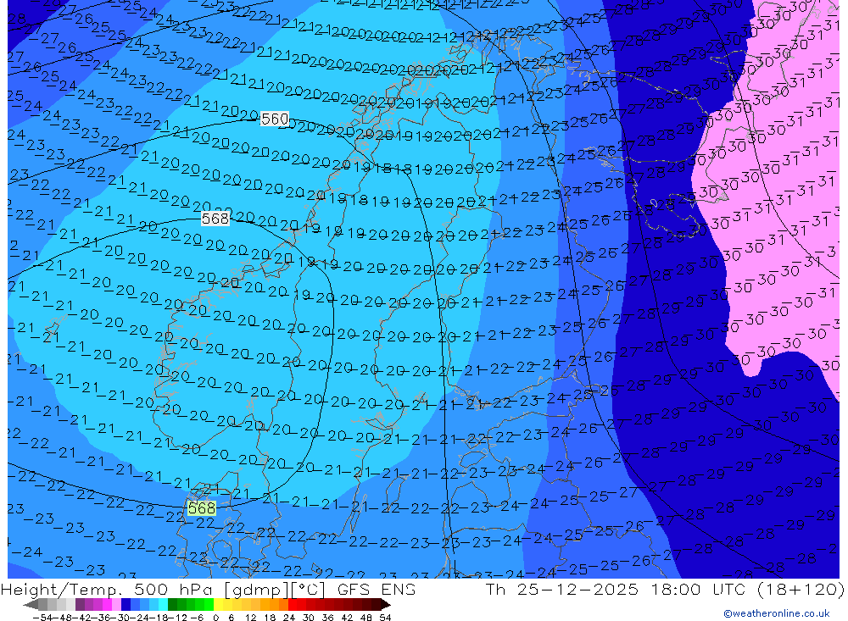Click the right dark arrow end of color scale

coord(386,605)
